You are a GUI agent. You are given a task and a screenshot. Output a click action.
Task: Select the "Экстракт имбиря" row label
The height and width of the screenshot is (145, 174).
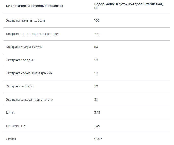coord(20,86)
